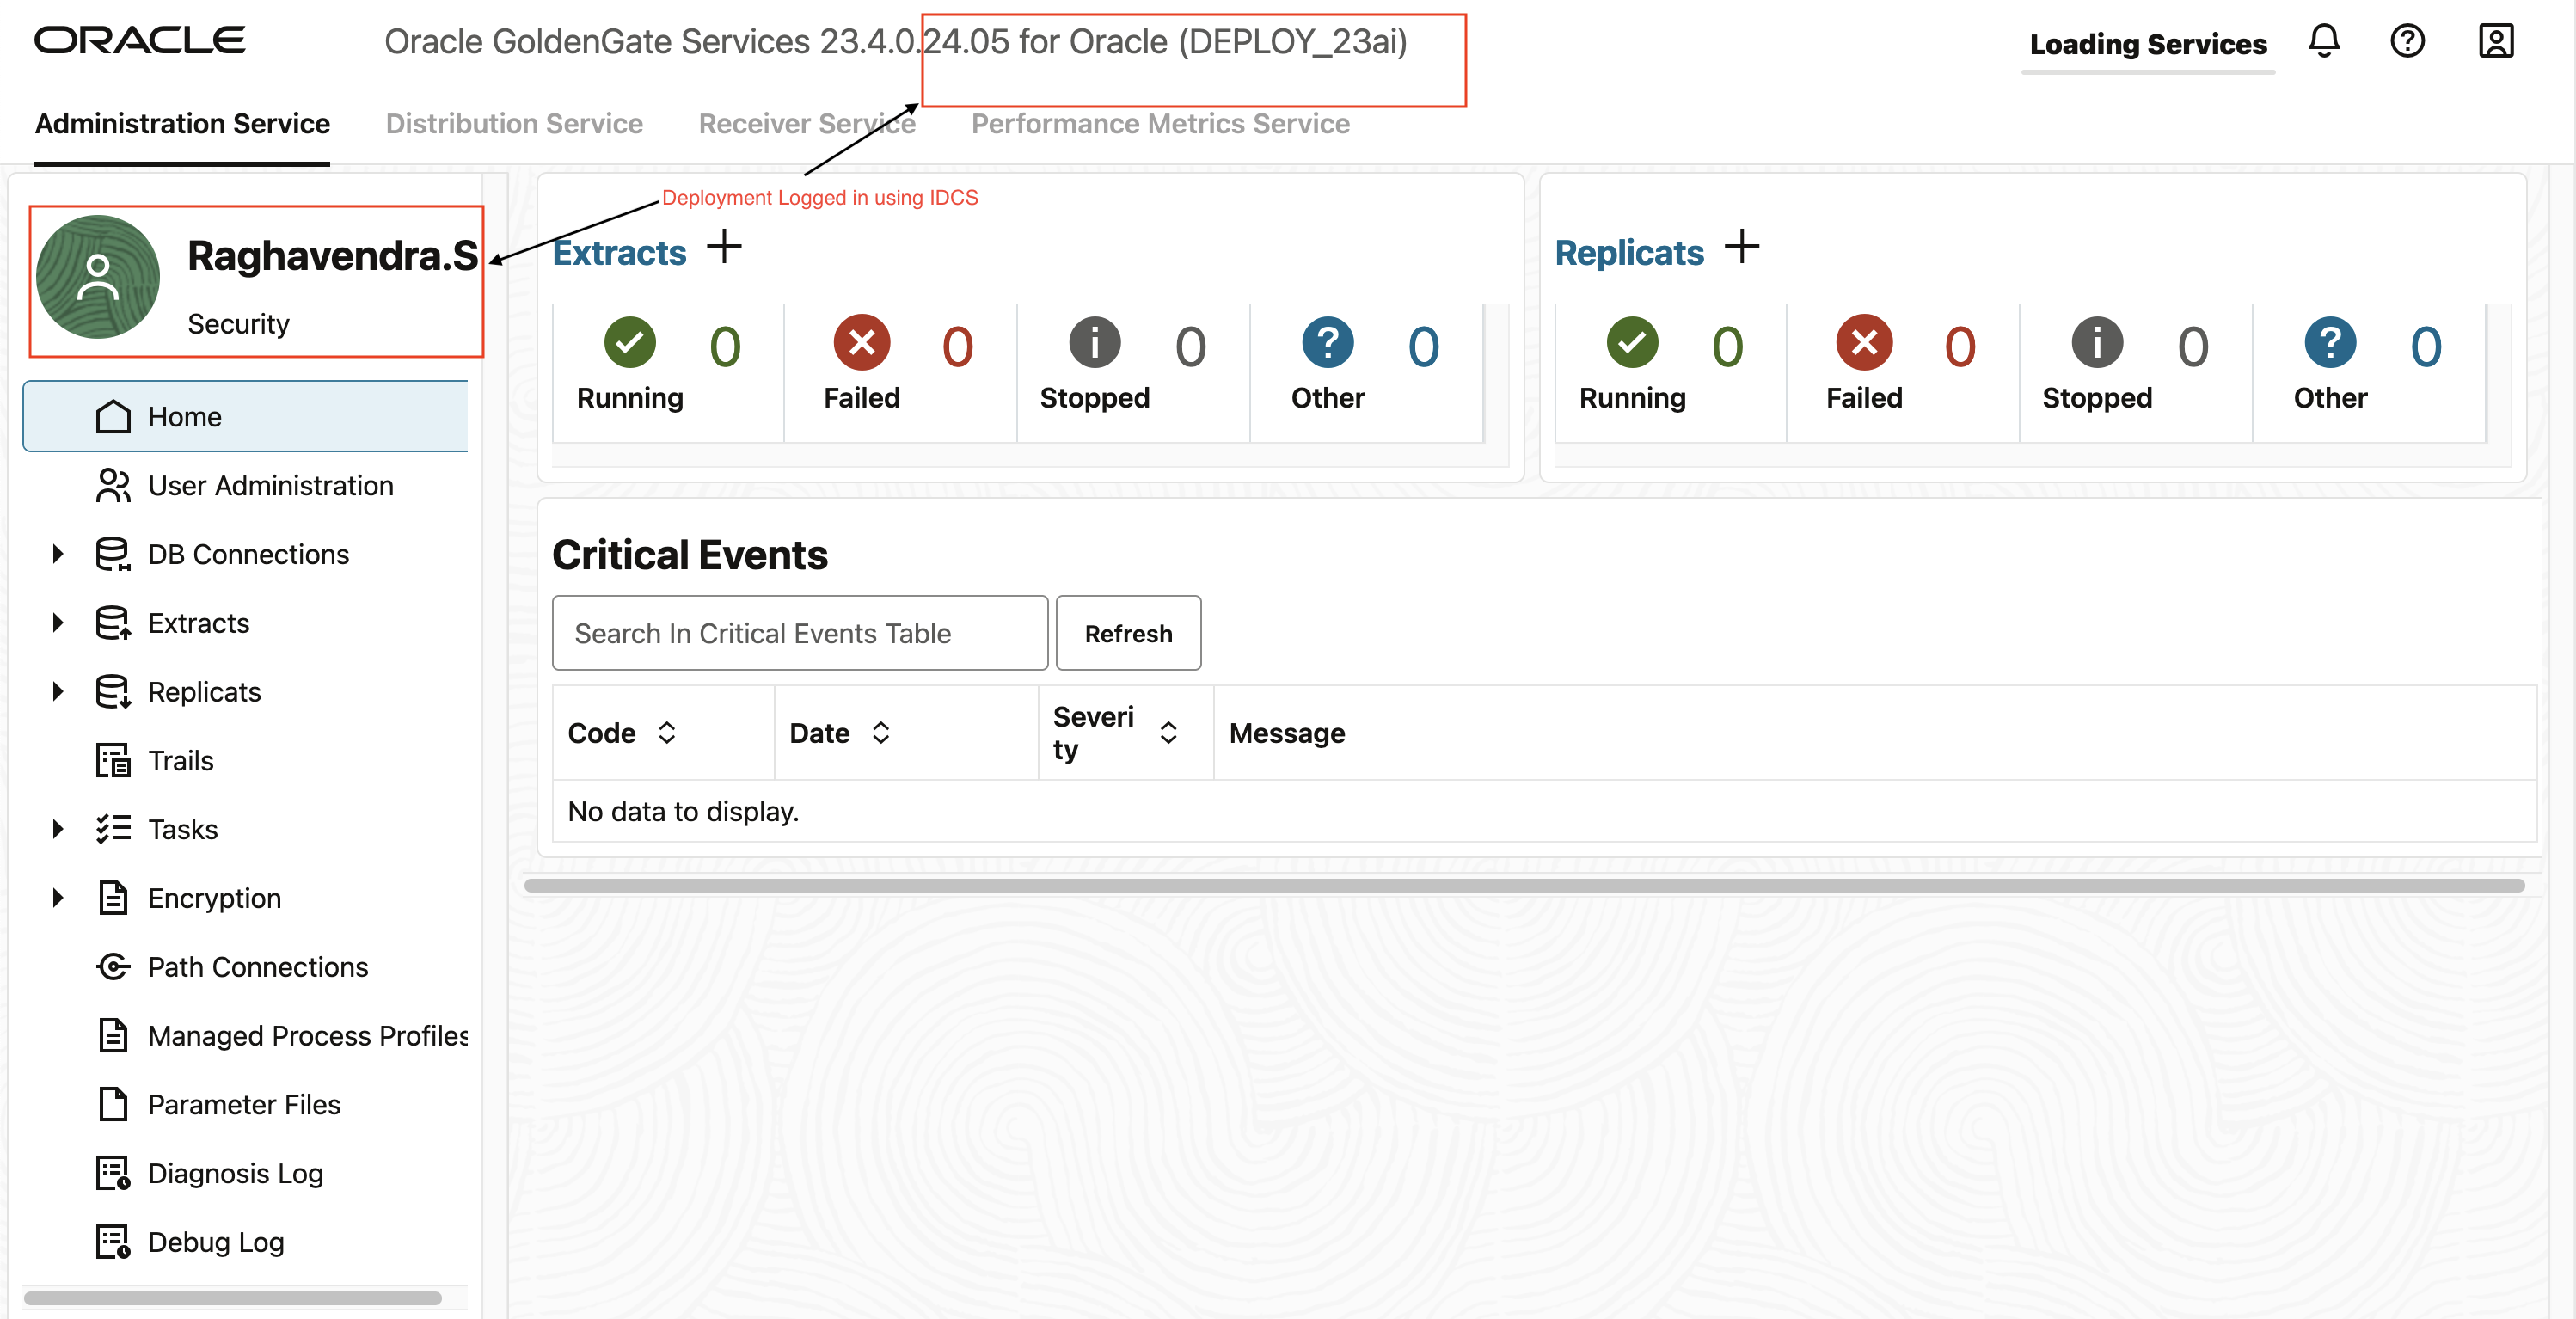This screenshot has height=1319, width=2576.
Task: Click the notifications bell icon
Action: pos(2323,41)
